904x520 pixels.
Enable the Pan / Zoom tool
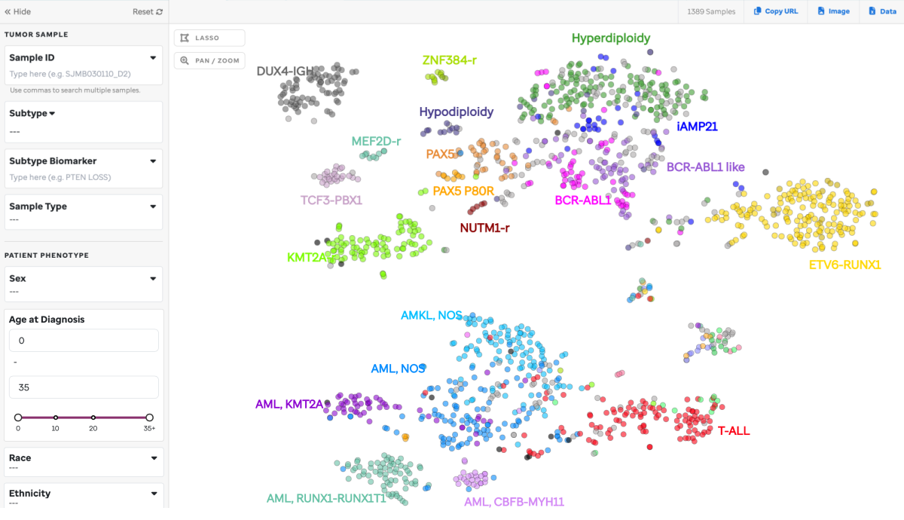tap(209, 60)
